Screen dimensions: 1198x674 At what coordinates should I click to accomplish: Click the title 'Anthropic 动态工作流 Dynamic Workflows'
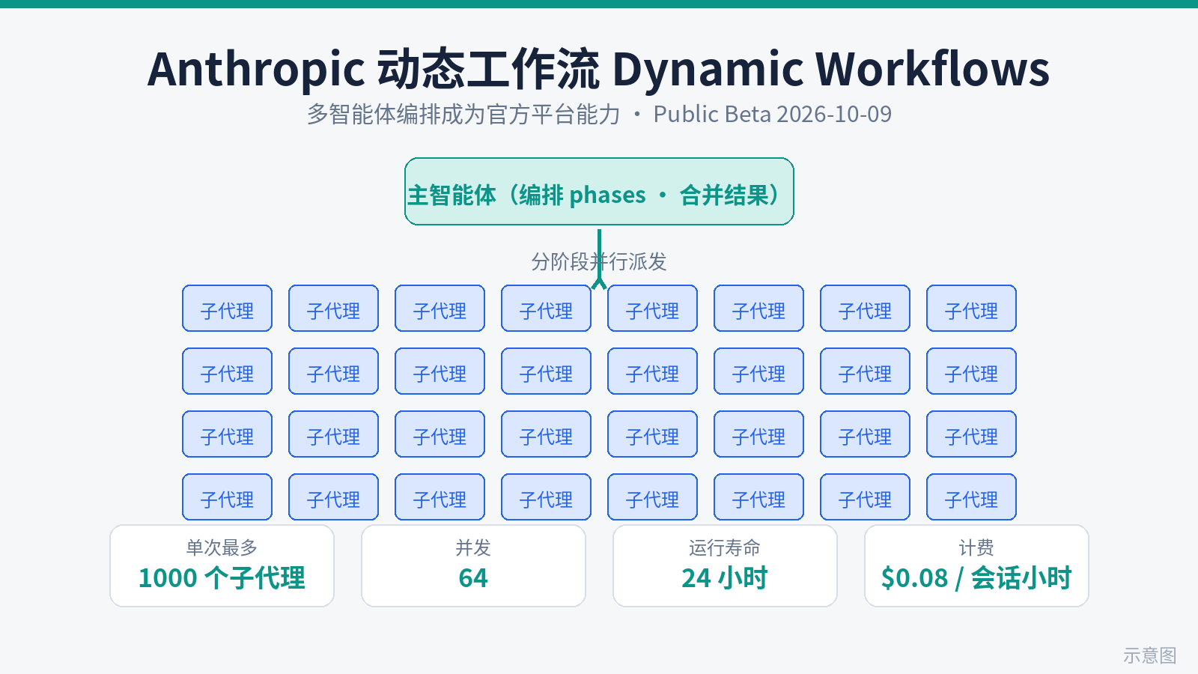(x=598, y=69)
